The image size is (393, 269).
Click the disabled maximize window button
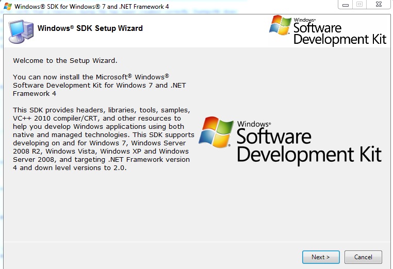pos(359,5)
